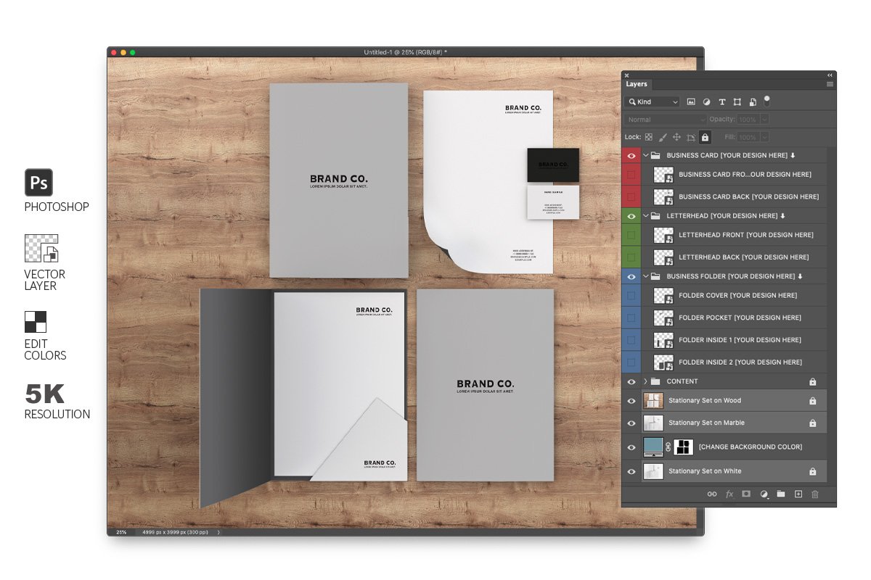Filter layers by type layers icon
The height and width of the screenshot is (580, 871).
click(721, 102)
